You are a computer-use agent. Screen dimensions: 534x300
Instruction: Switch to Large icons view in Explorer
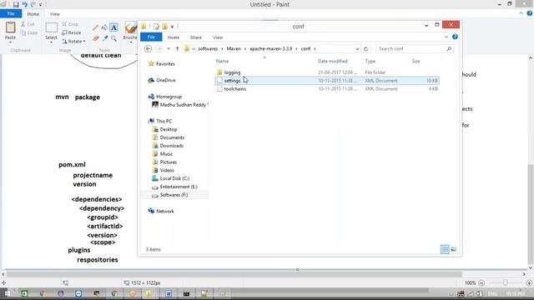pos(454,249)
